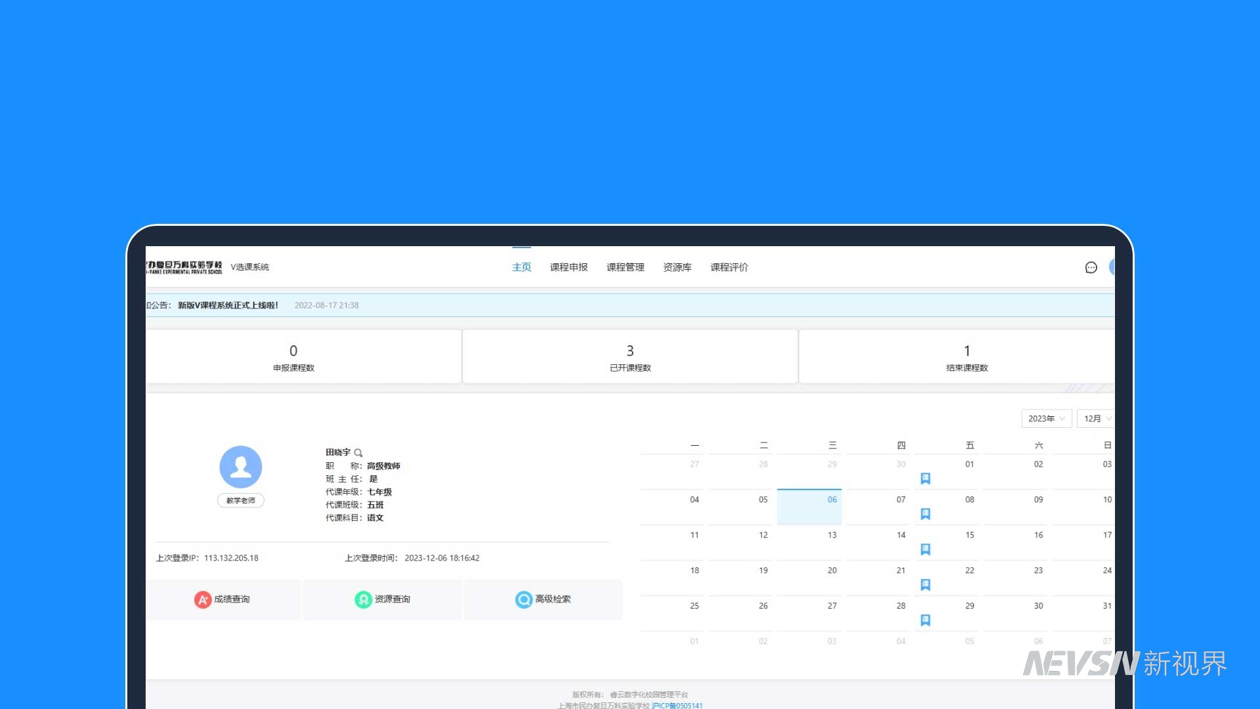Click the course bookmark icon under date 14
The width and height of the screenshot is (1260, 709).
point(925,549)
